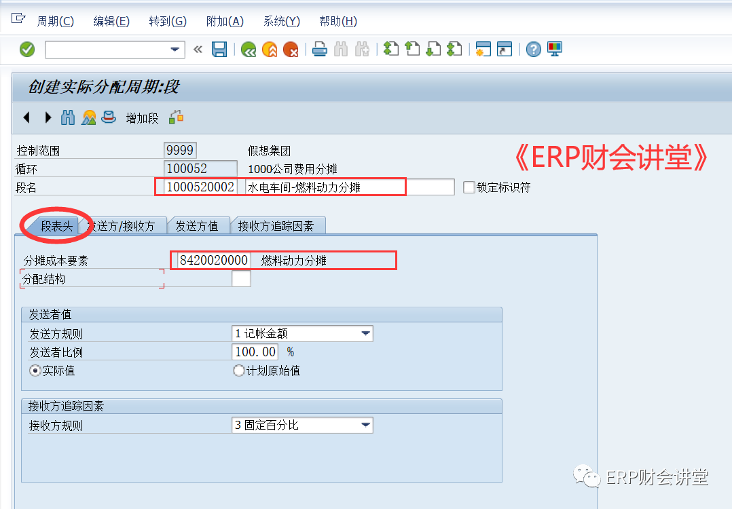Open the 发送方规则 dropdown
Image resolution: width=732 pixels, height=509 pixels.
365,333
